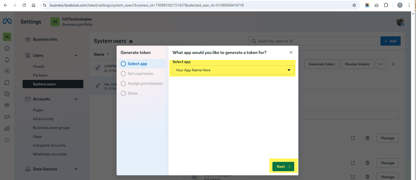
Task: Reload the browser page
Action: (x=24, y=5)
